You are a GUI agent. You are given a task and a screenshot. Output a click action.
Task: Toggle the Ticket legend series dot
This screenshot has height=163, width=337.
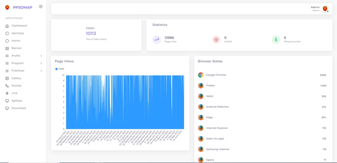pos(57,69)
